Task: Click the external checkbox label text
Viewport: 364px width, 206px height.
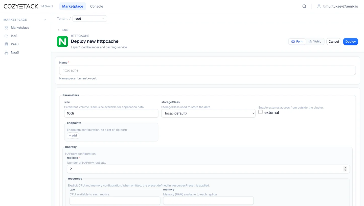Action: [x=272, y=113]
